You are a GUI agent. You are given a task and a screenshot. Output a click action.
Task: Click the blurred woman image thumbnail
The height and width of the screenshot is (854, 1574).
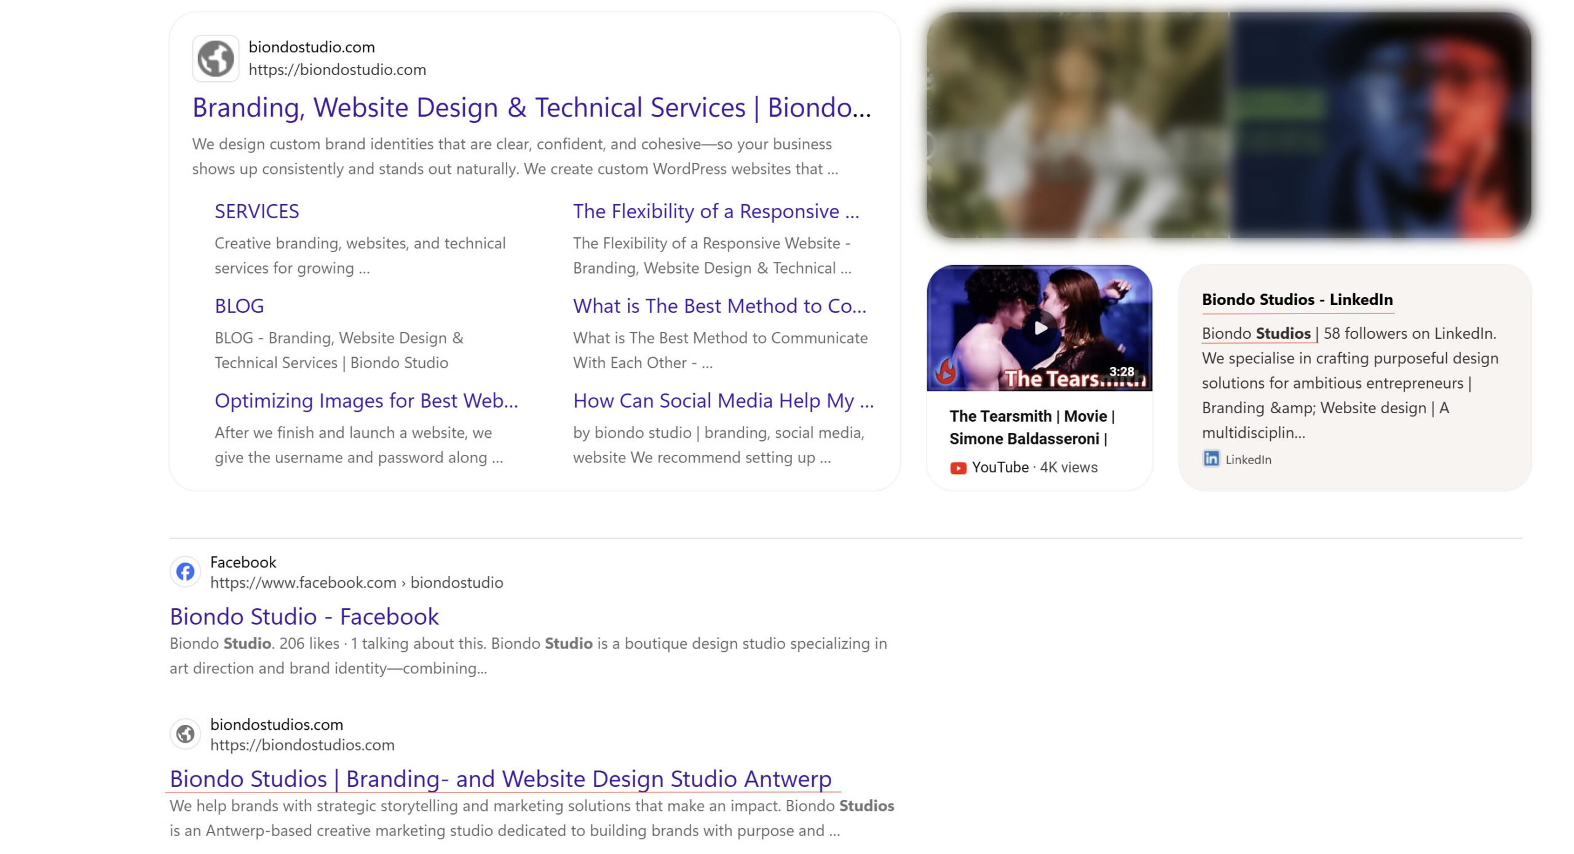(x=1077, y=125)
